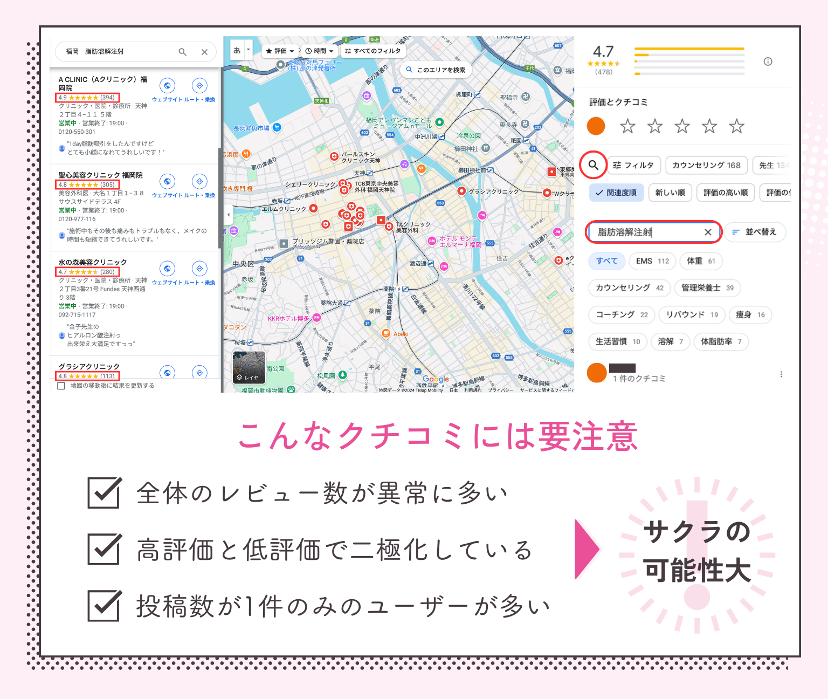The height and width of the screenshot is (699, 828).
Task: Filter reviews by リバウンド 19
Action: [x=692, y=315]
